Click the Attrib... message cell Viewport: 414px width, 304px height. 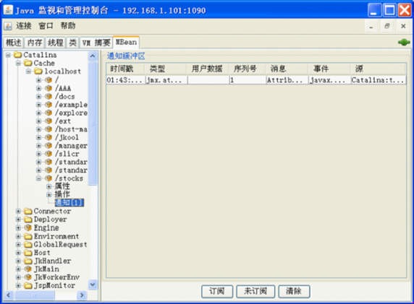click(x=287, y=80)
